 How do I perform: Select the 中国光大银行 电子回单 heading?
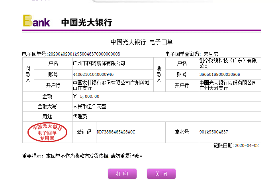[142, 42]
